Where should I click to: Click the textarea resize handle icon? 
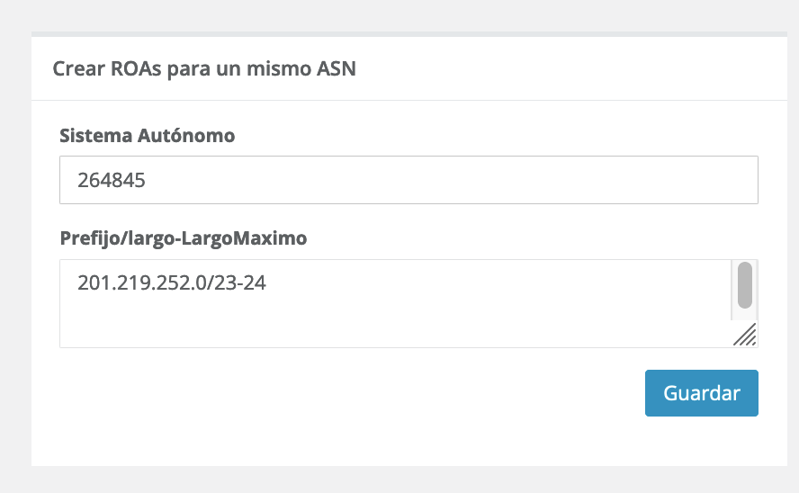745,336
